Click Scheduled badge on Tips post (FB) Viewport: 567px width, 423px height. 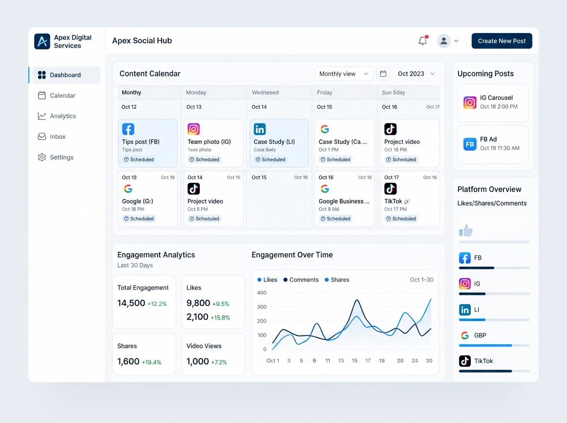[139, 160]
